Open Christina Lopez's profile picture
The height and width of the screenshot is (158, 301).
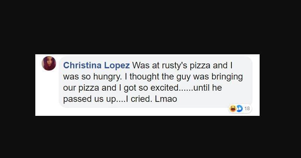click(49, 63)
